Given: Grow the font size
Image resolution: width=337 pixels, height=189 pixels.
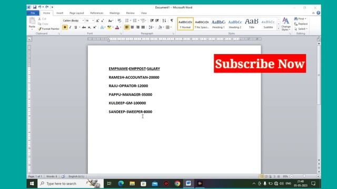Looking at the screenshot, I should (x=97, y=20).
